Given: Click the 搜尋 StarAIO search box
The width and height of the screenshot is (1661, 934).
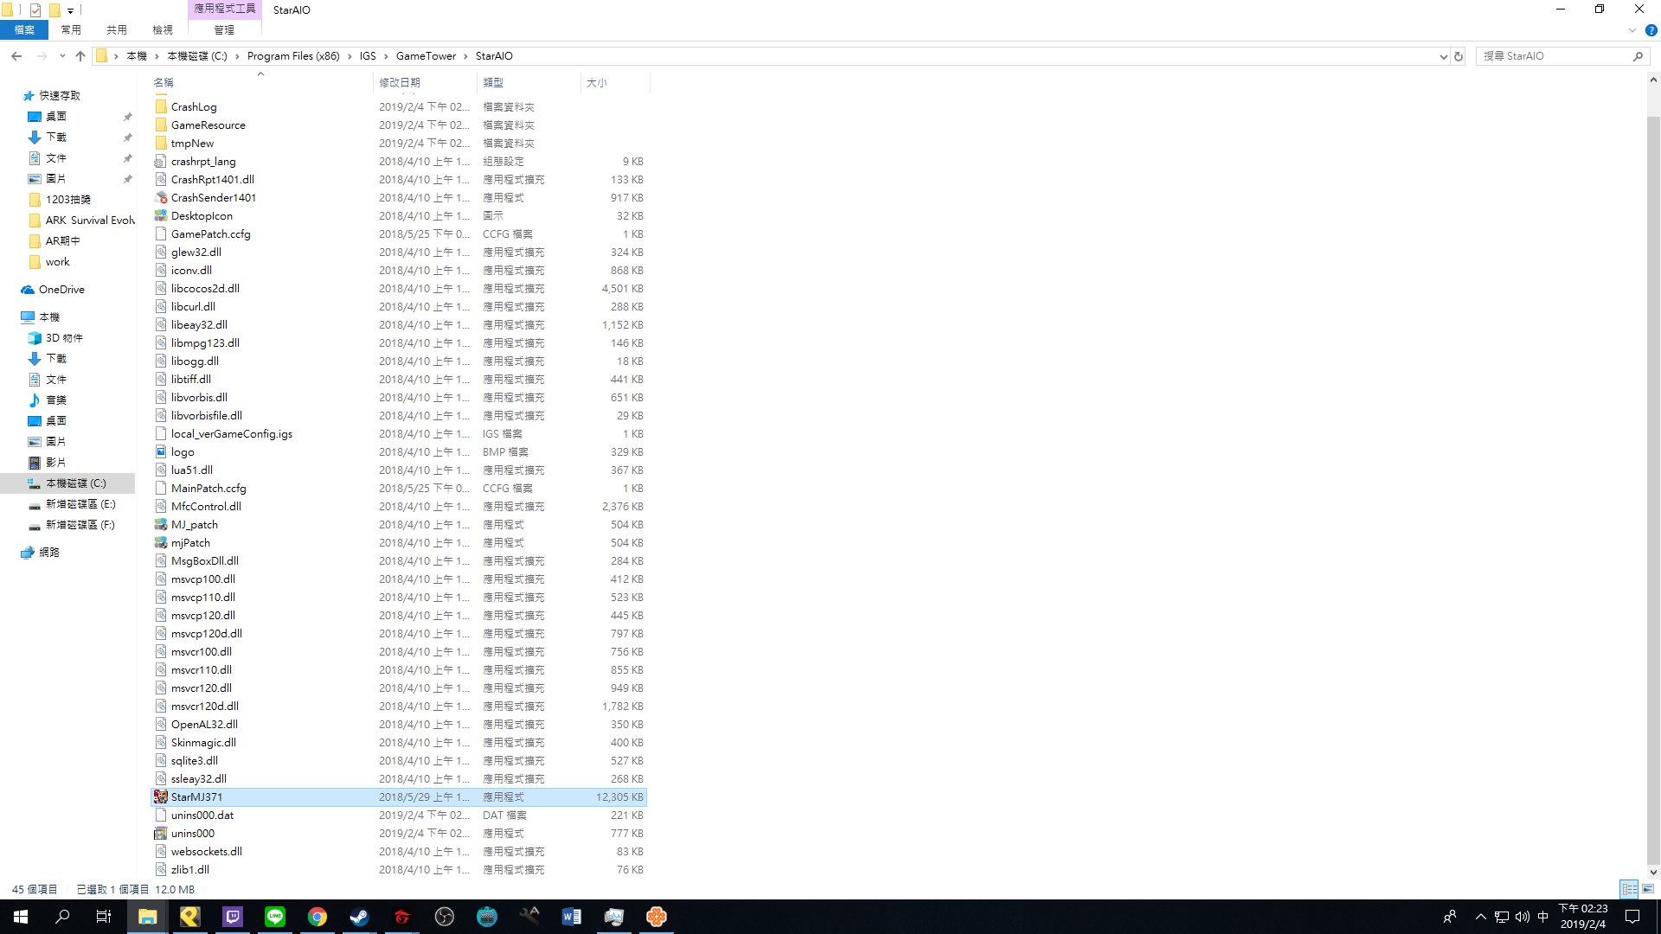Looking at the screenshot, I should pos(1552,56).
